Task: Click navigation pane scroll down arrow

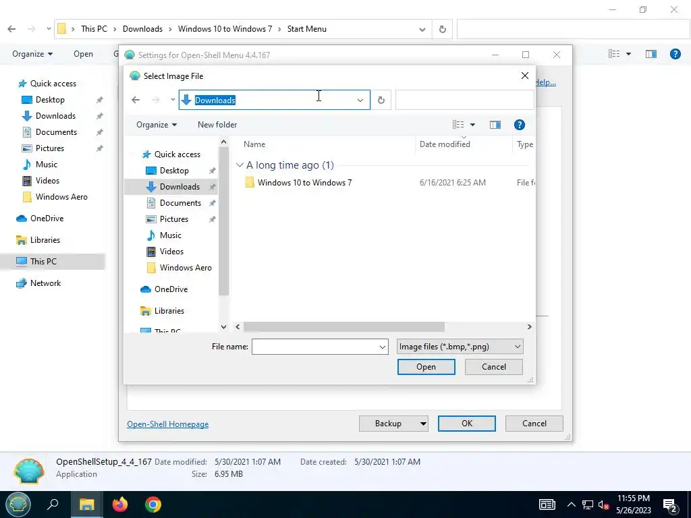Action: click(223, 327)
